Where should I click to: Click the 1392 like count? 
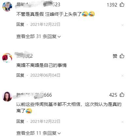pos(112,5)
